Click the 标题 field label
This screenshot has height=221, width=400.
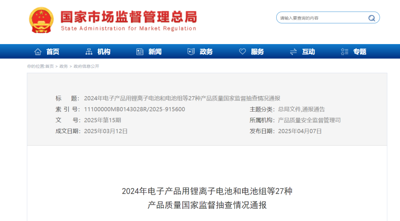(x=67, y=98)
